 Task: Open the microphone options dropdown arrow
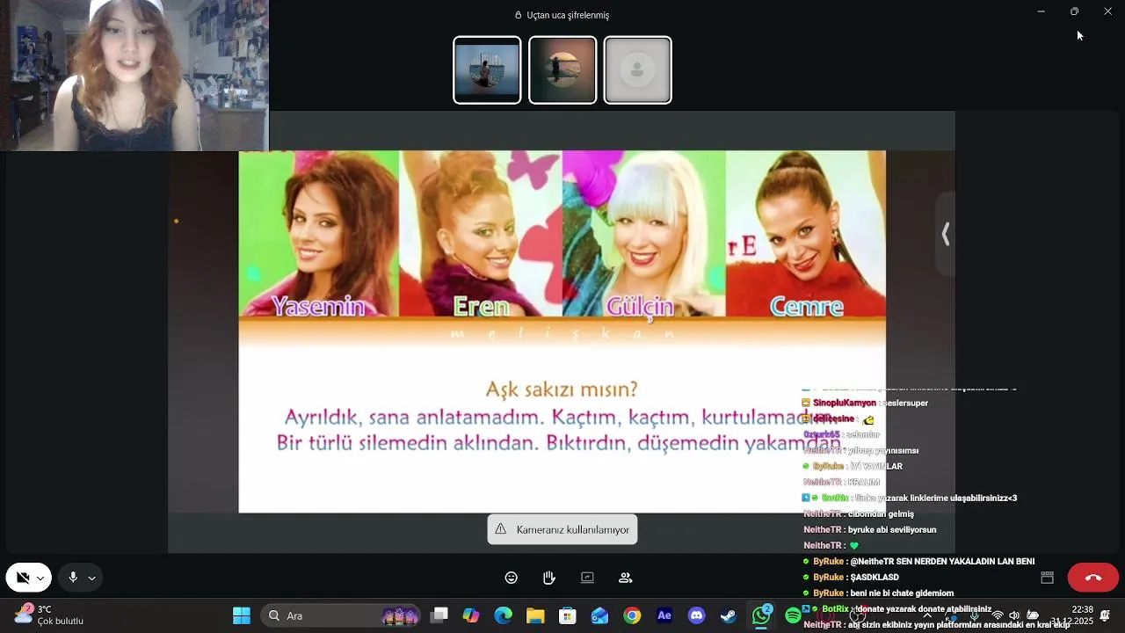pyautogui.click(x=91, y=578)
